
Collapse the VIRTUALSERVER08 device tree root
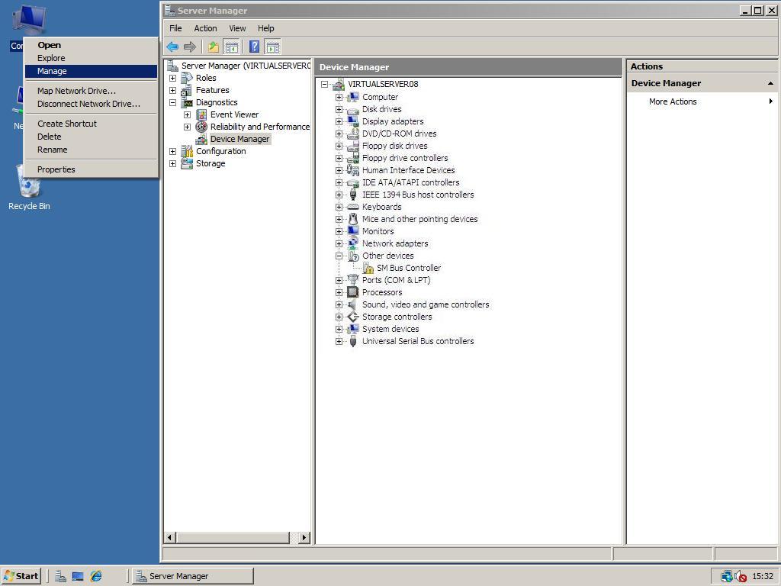coord(324,84)
